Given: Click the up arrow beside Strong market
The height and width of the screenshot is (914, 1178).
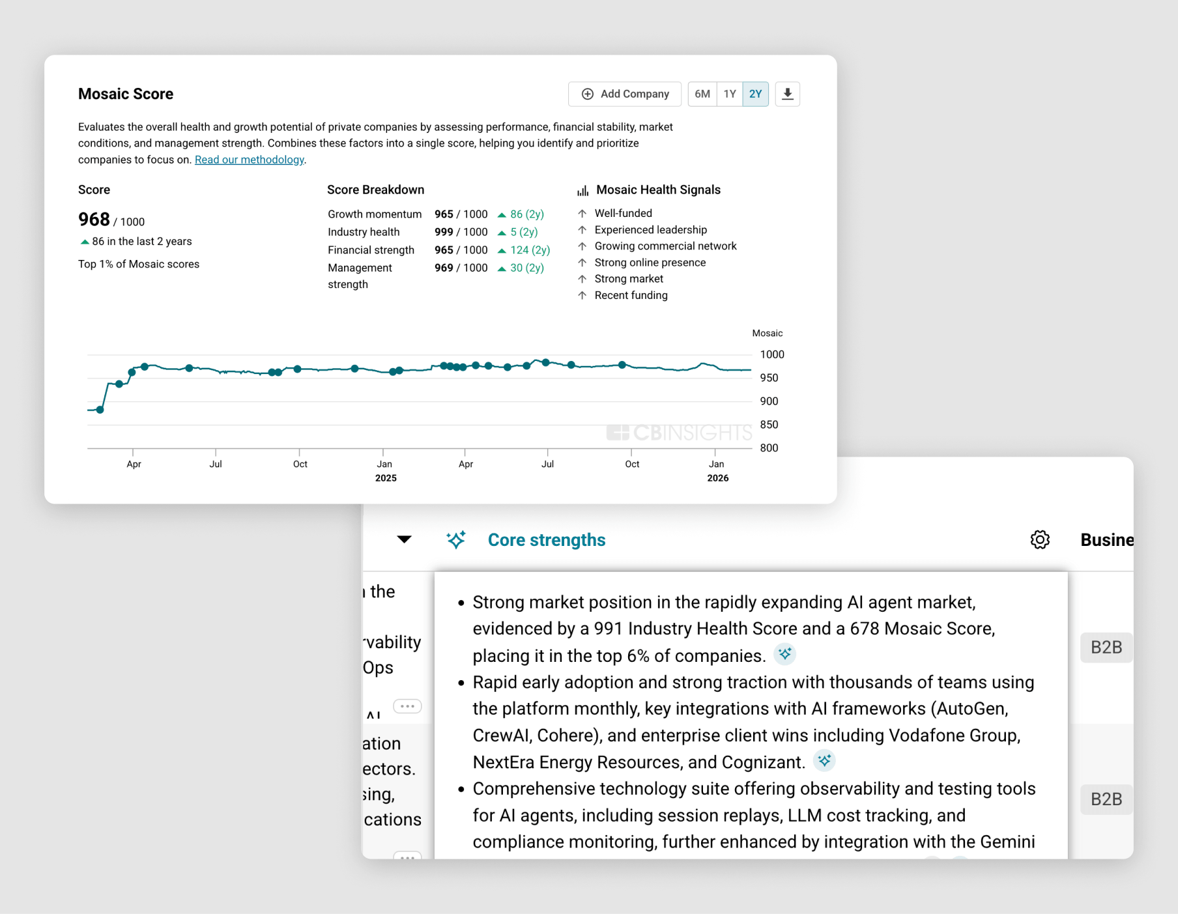Looking at the screenshot, I should (582, 279).
